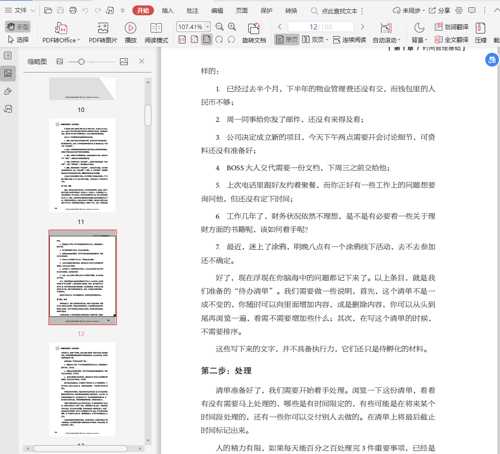Screen dimensions: 500x454
Task: Click the zoom out magnifier icon
Action: click(x=219, y=27)
